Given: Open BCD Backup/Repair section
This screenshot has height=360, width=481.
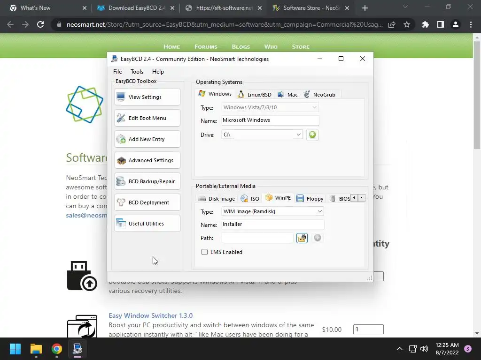Looking at the screenshot, I should pos(147,181).
